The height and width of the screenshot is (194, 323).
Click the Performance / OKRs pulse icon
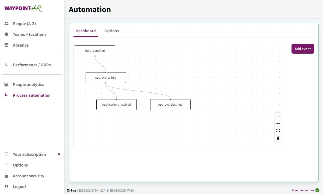[x=6, y=65]
